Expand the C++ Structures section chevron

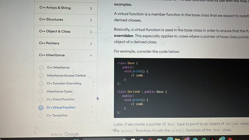[x=91, y=20]
